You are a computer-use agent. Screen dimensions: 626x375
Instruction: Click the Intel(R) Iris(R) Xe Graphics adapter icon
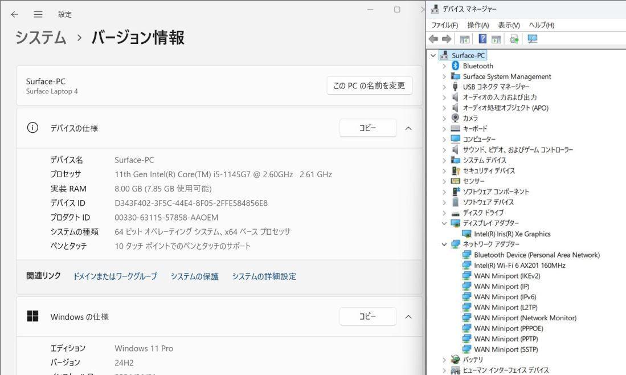467,234
